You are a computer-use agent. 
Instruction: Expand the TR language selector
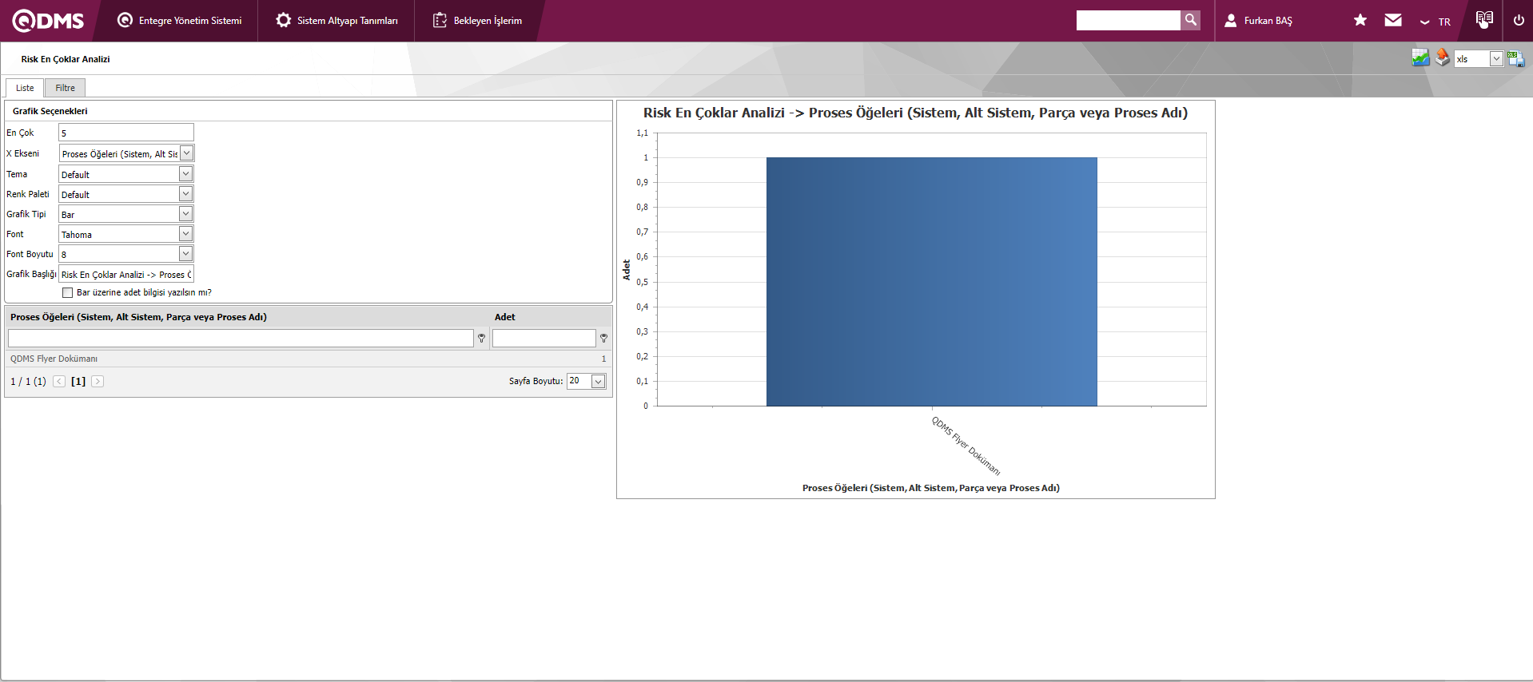click(1435, 22)
